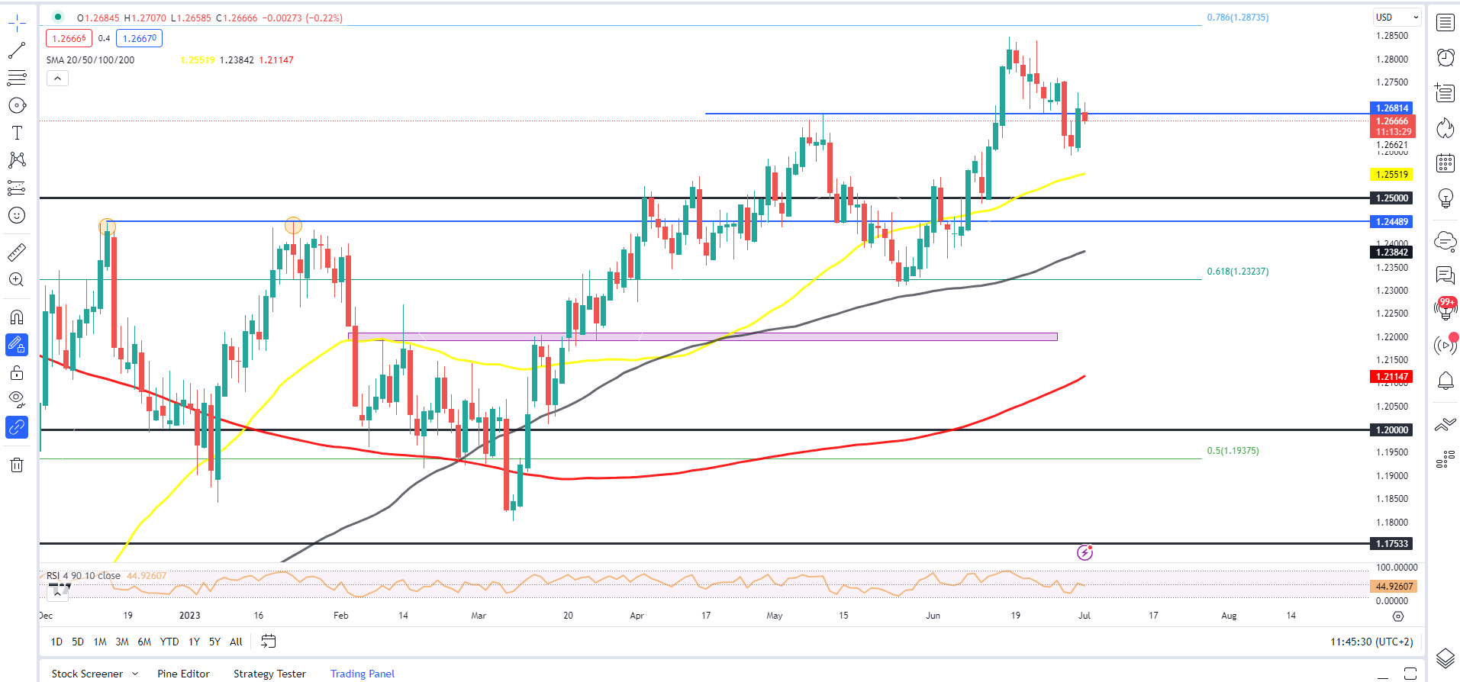
Task: Open the object tree layers icon
Action: click(x=1445, y=658)
